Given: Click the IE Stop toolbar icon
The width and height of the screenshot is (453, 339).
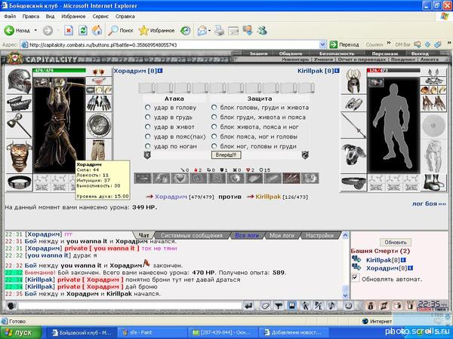Looking at the screenshot, I should [69, 30].
